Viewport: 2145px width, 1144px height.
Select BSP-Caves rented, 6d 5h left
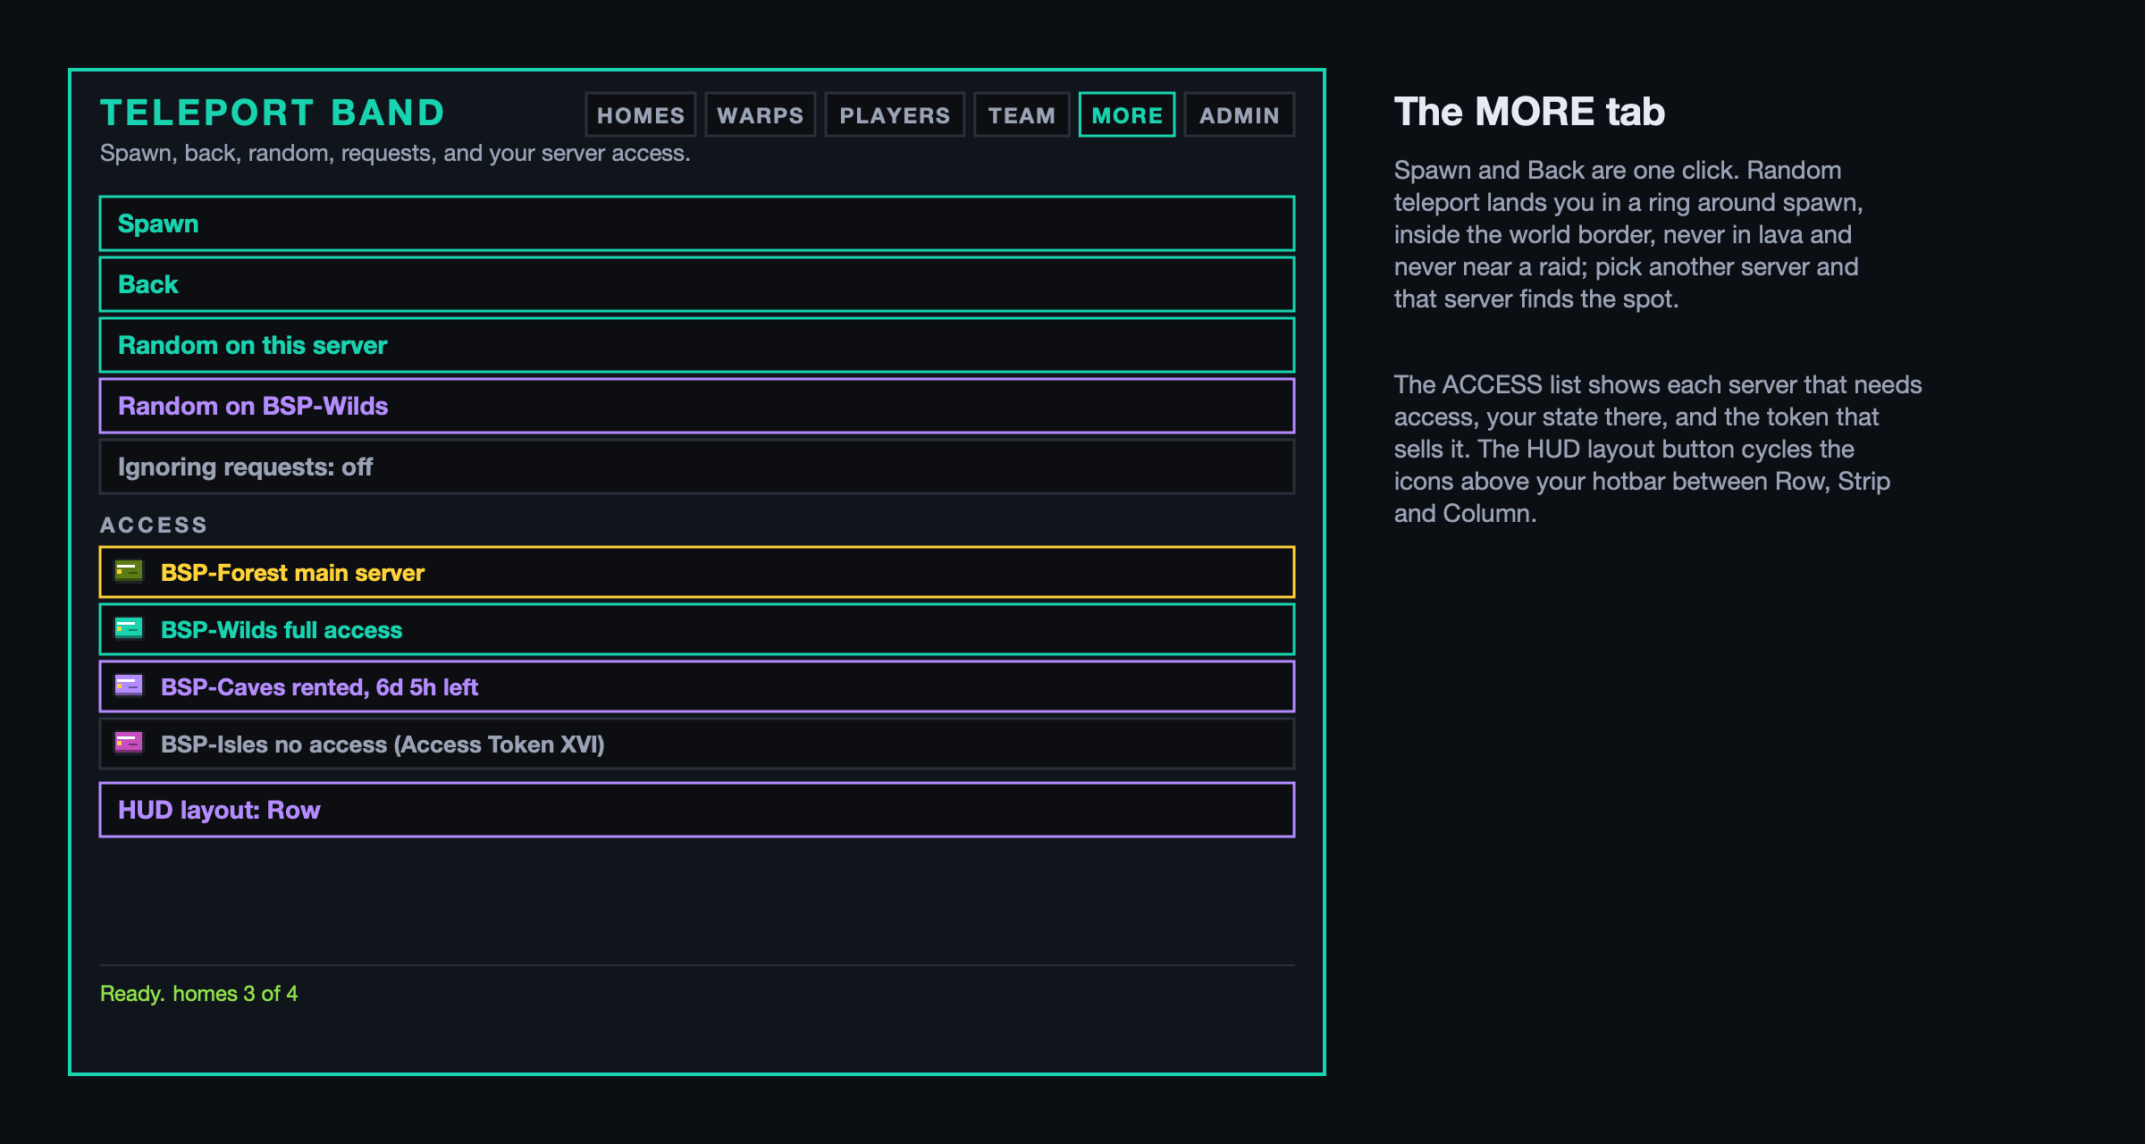click(697, 686)
